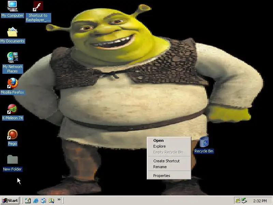Choose Rename in the context menu
Viewport: 273px width, 205px height.
click(169, 167)
